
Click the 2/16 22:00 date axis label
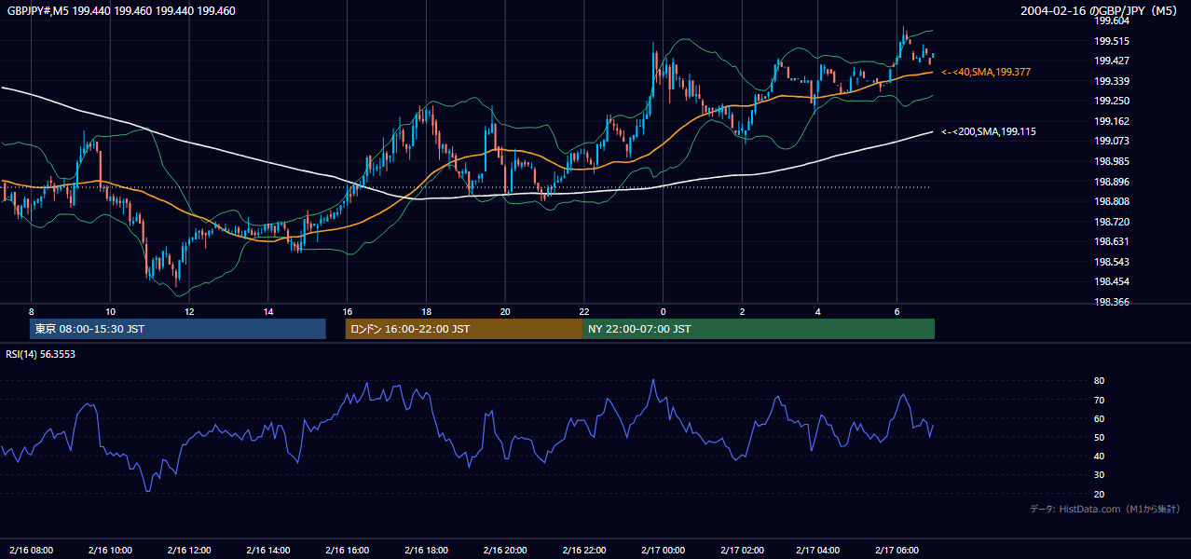tap(584, 550)
